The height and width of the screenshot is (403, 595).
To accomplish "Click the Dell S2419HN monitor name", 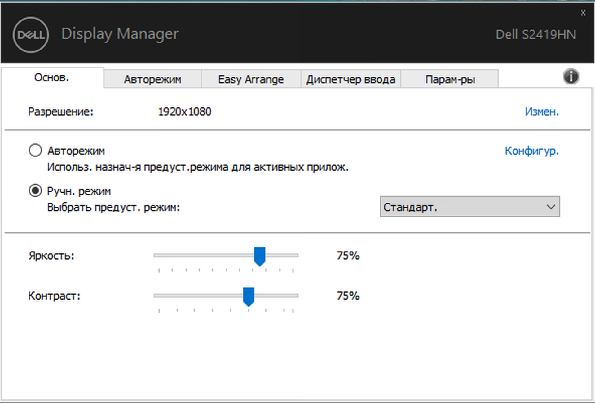I will [x=536, y=35].
